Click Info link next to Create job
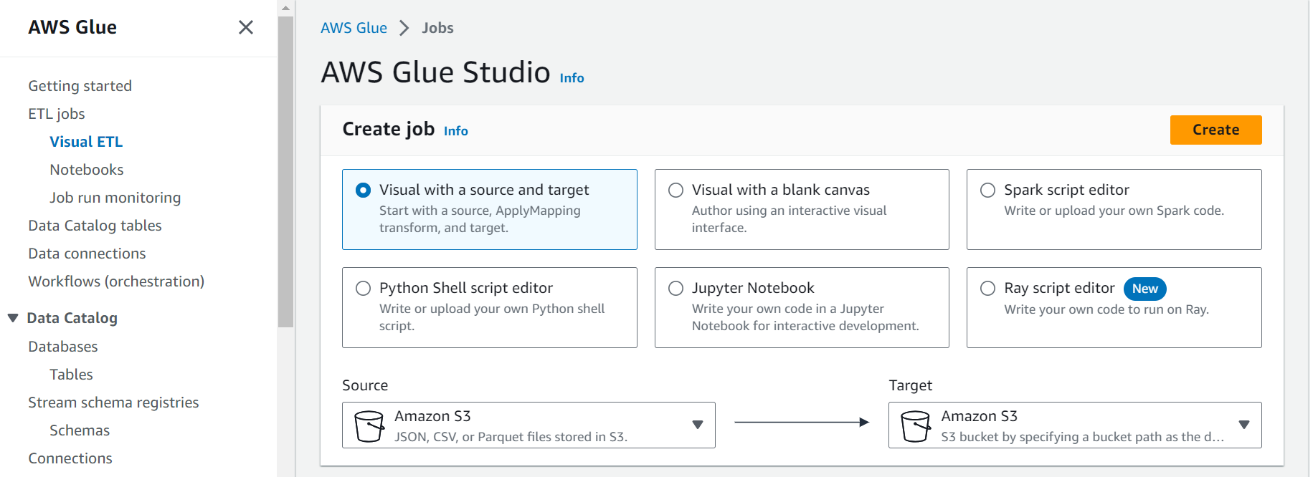The height and width of the screenshot is (477, 1313). click(455, 131)
